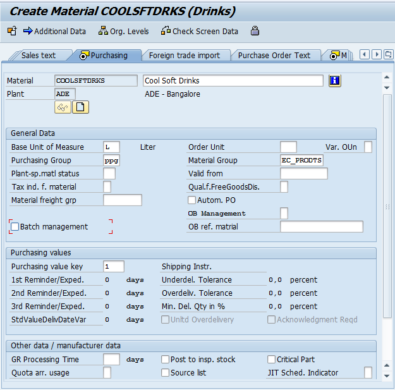The image size is (395, 390).
Task: Open Foreign trade import tab
Action: (x=184, y=56)
